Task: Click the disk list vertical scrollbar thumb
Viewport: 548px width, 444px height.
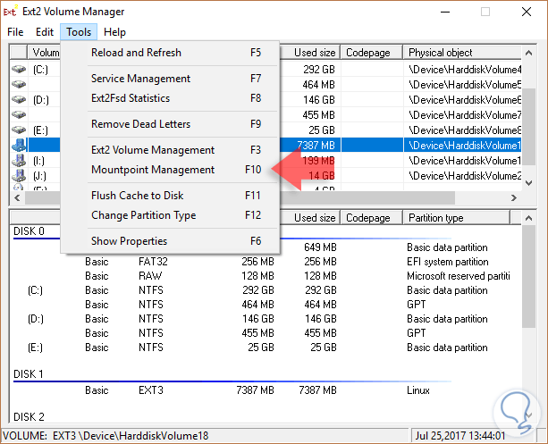Action: (x=529, y=276)
